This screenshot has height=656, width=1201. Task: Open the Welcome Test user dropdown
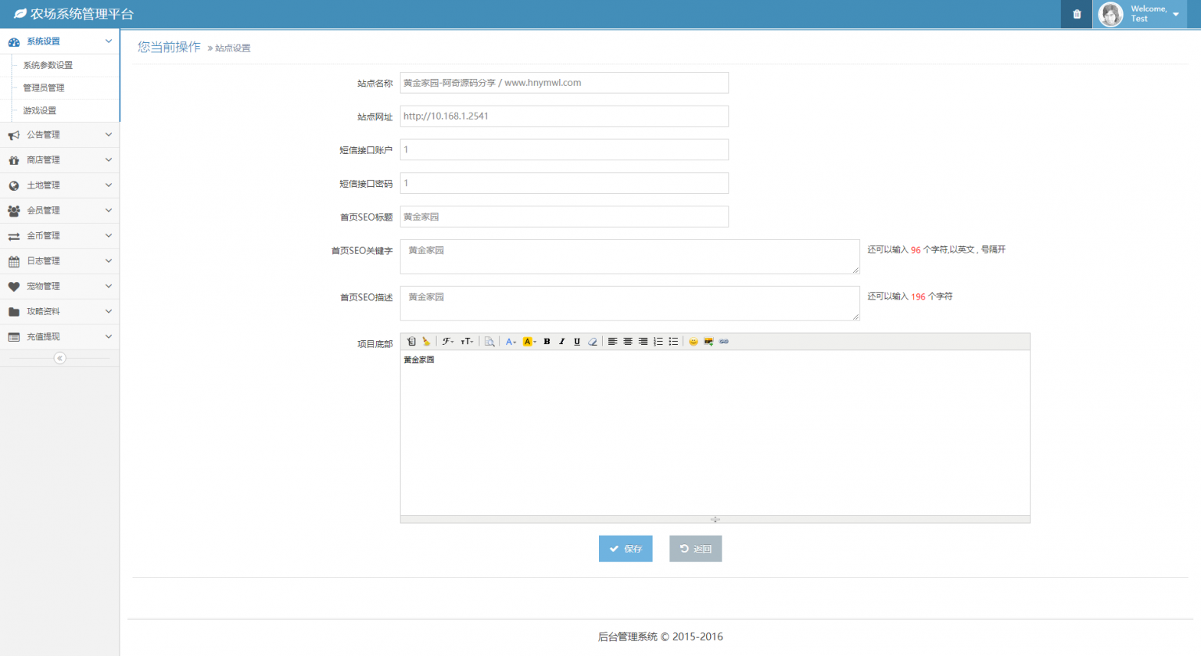coord(1140,14)
